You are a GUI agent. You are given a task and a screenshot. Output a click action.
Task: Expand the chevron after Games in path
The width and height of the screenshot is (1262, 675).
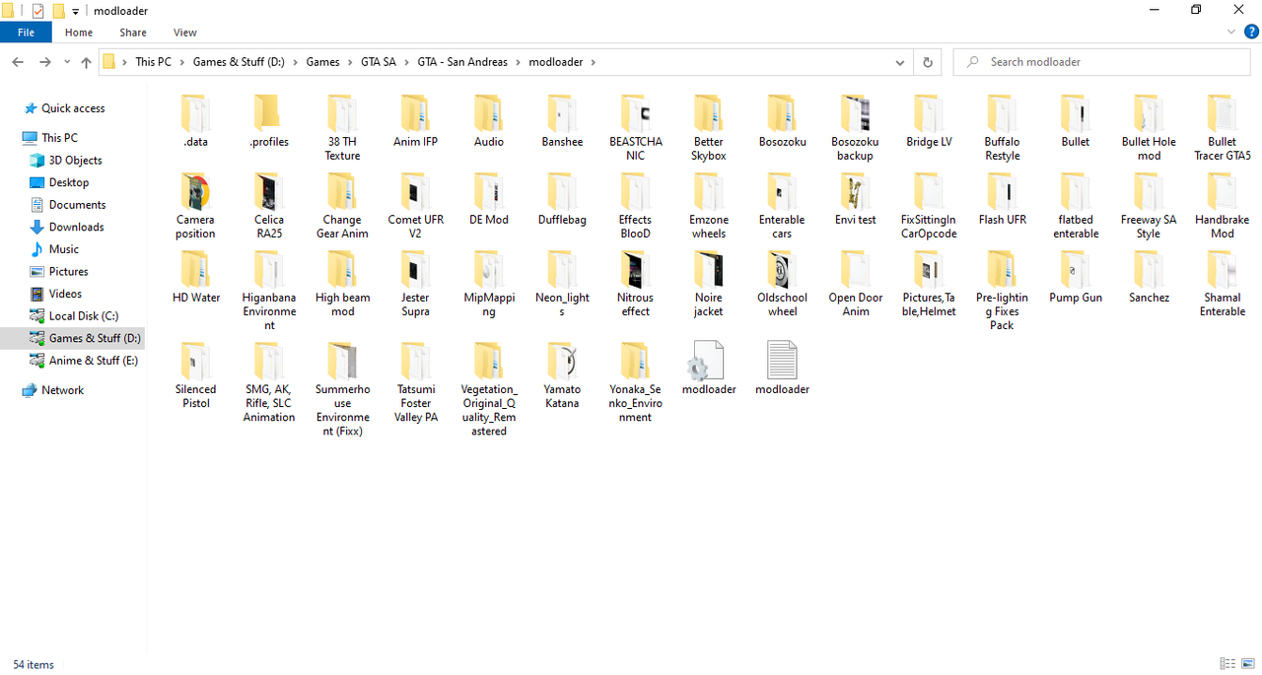tap(349, 62)
